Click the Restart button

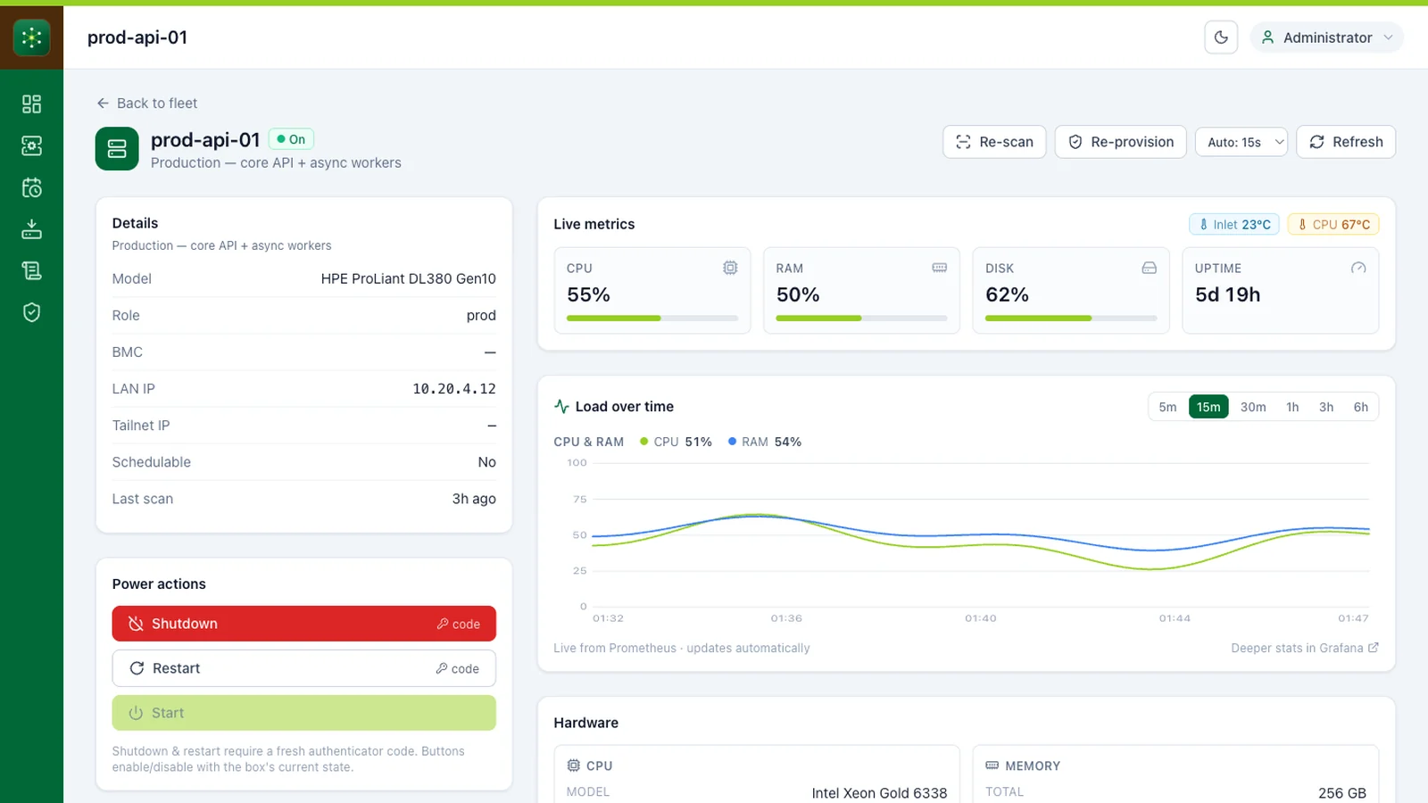pyautogui.click(x=304, y=668)
